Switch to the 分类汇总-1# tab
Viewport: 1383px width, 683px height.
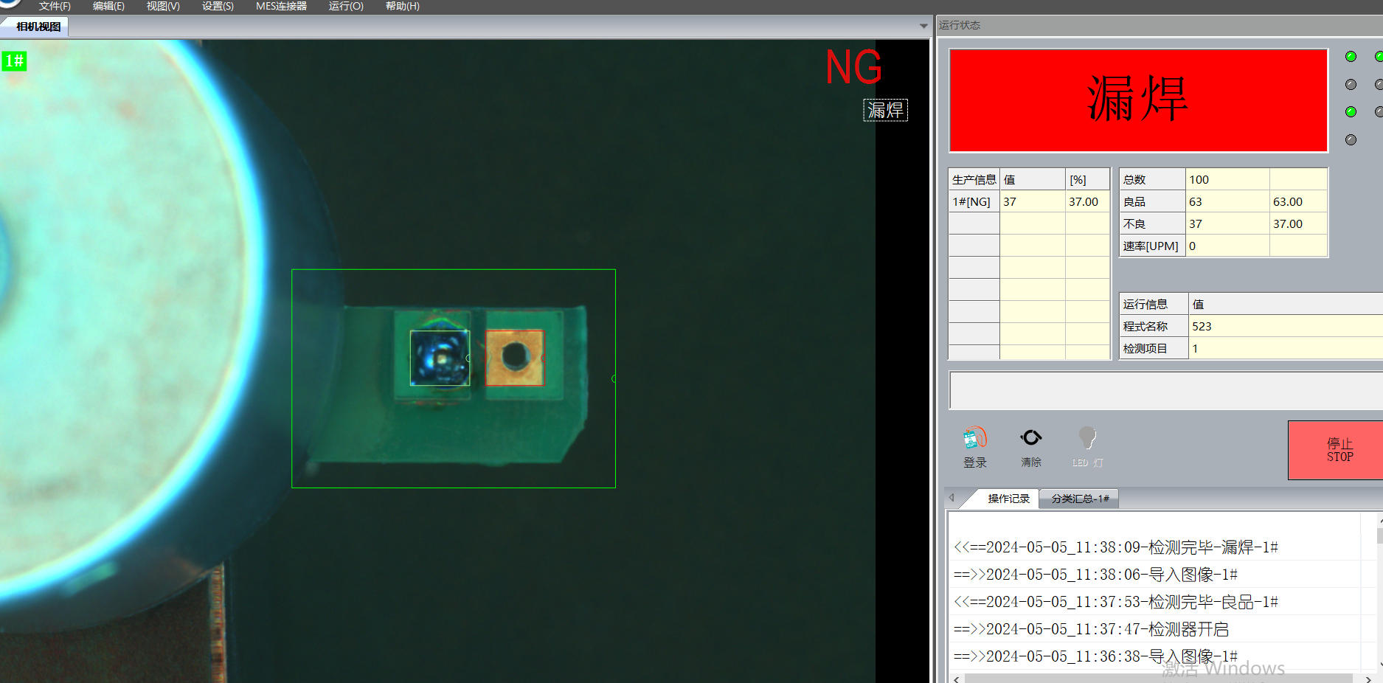point(1080,499)
